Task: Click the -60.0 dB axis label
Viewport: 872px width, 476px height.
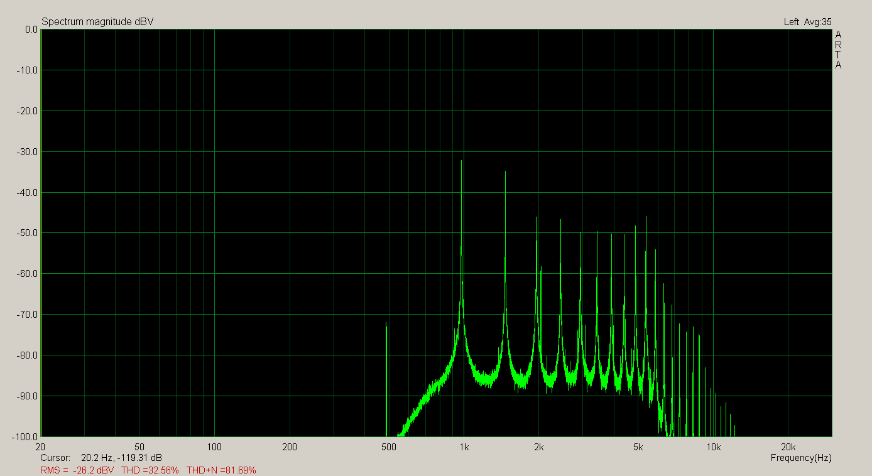Action: [26, 274]
